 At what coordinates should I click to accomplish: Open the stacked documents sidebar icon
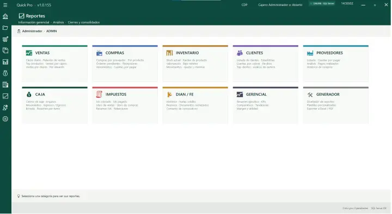click(5, 51)
